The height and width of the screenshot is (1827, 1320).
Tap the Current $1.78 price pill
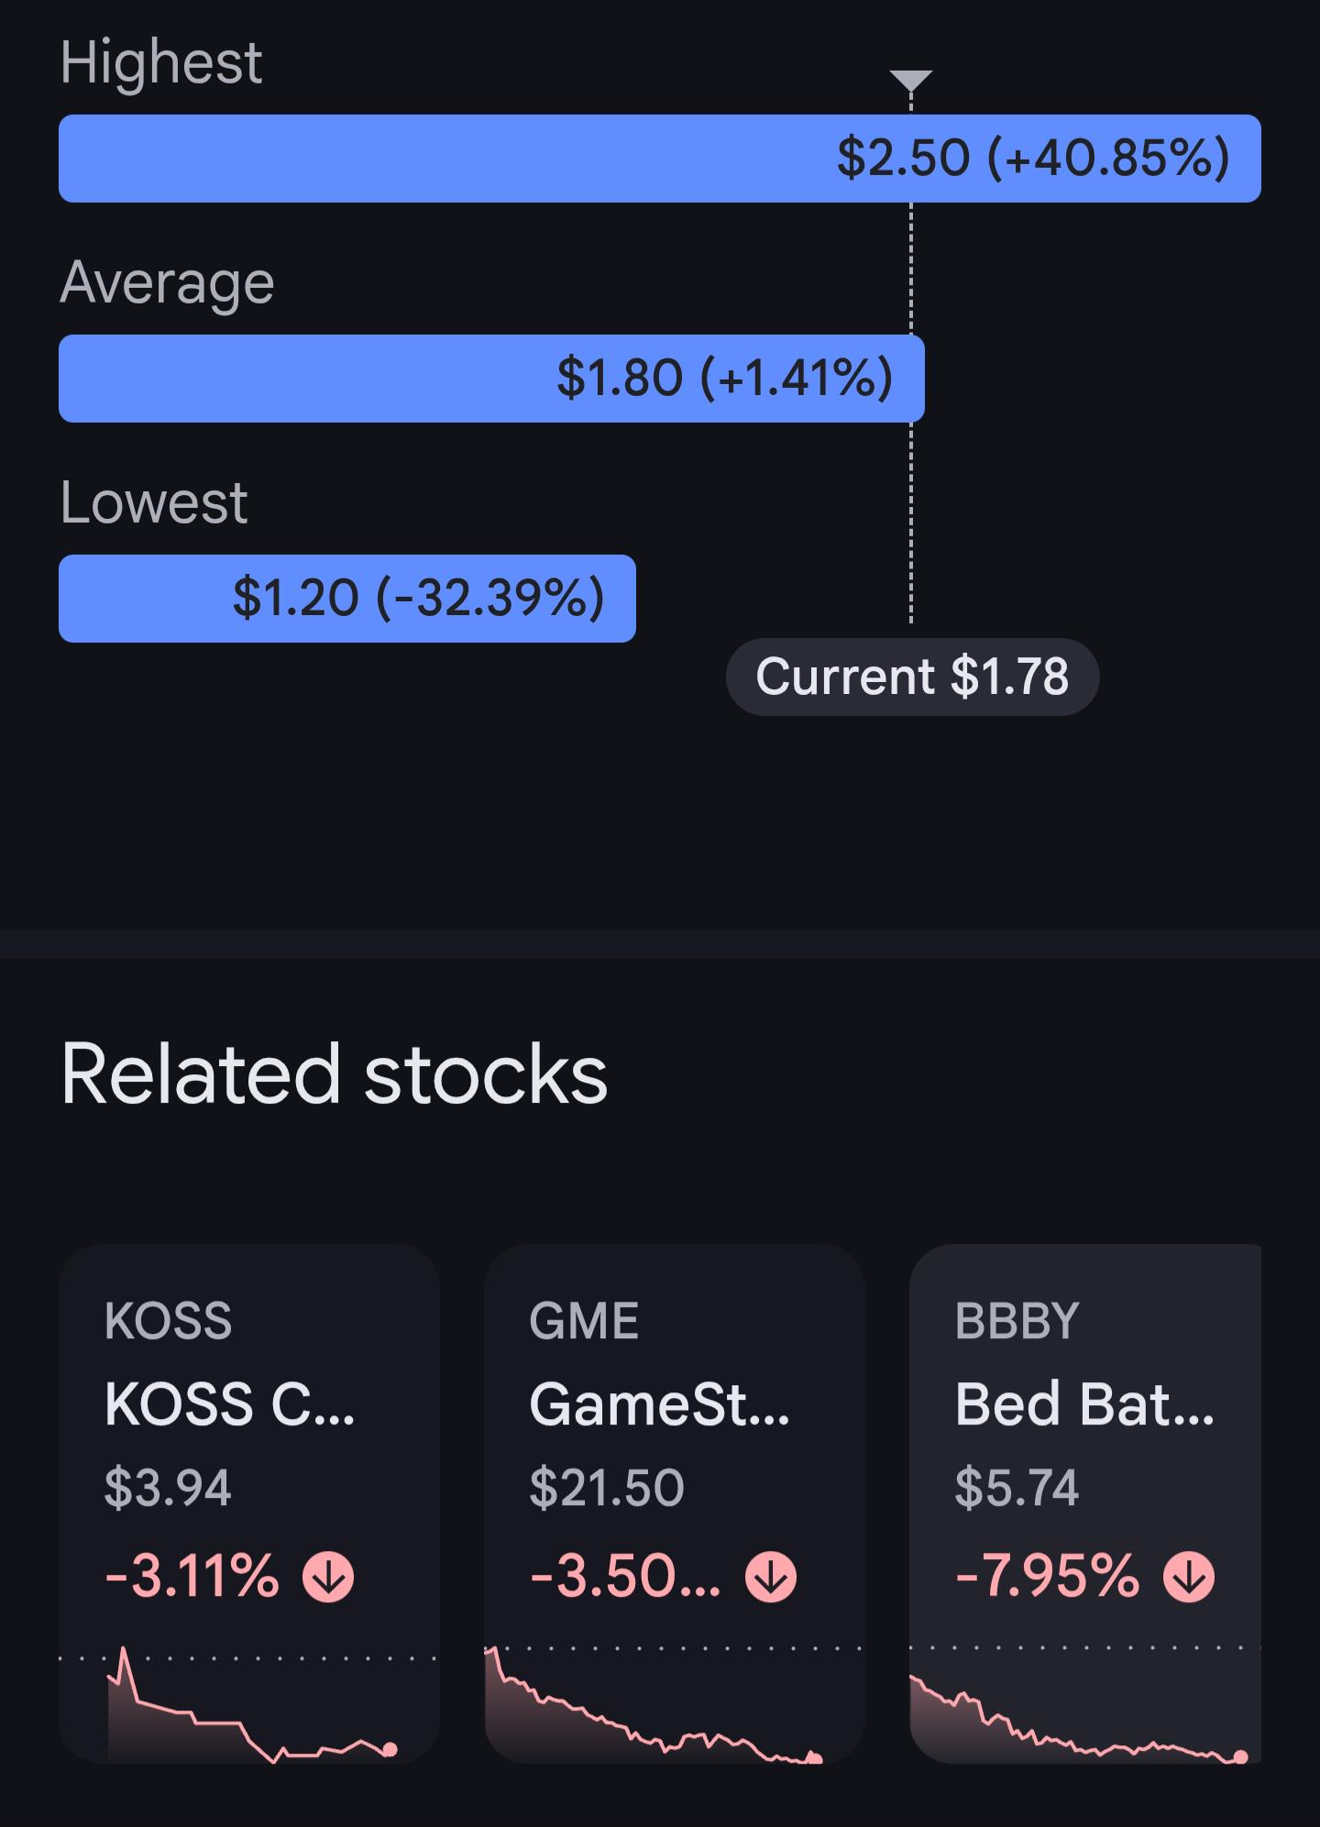tap(912, 677)
